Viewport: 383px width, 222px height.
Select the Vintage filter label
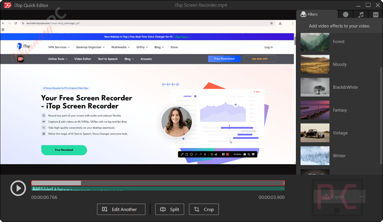pyautogui.click(x=340, y=133)
